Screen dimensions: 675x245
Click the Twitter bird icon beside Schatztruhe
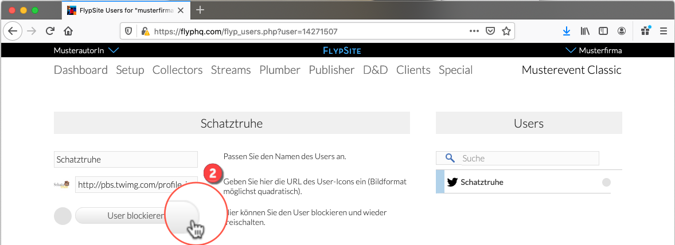click(x=452, y=182)
